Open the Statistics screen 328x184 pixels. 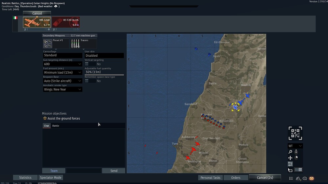25,177
